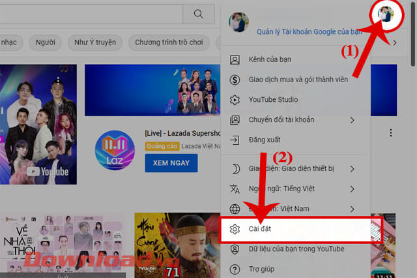Click the moon appearance icon
Screen dimensions: 417x278
coord(235,169)
